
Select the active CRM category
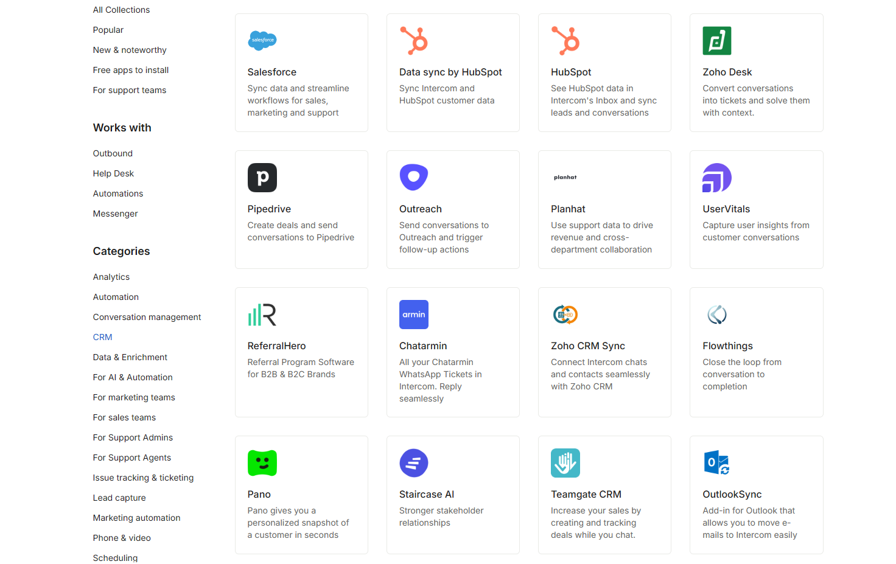coord(103,337)
